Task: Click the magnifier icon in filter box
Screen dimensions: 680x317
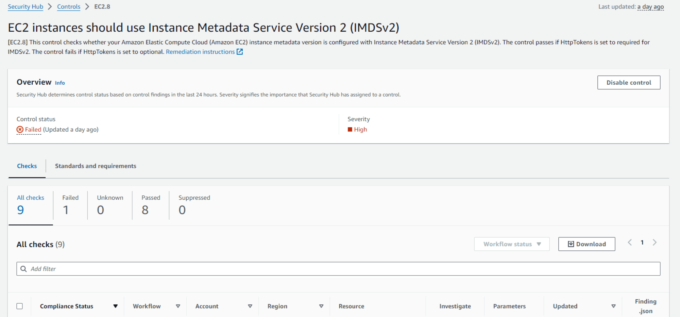Action: coord(23,269)
